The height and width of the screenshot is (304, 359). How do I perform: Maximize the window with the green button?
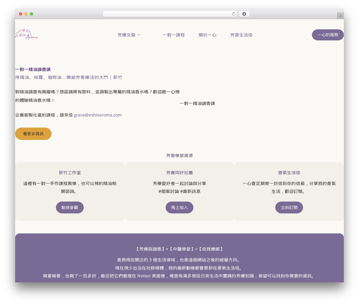point(31,14)
